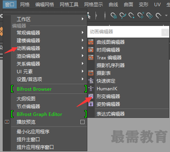Image resolution: width=170 pixels, height=152 pixels.
Task: Open 时间编辑器 from submenu
Action: [132, 50]
